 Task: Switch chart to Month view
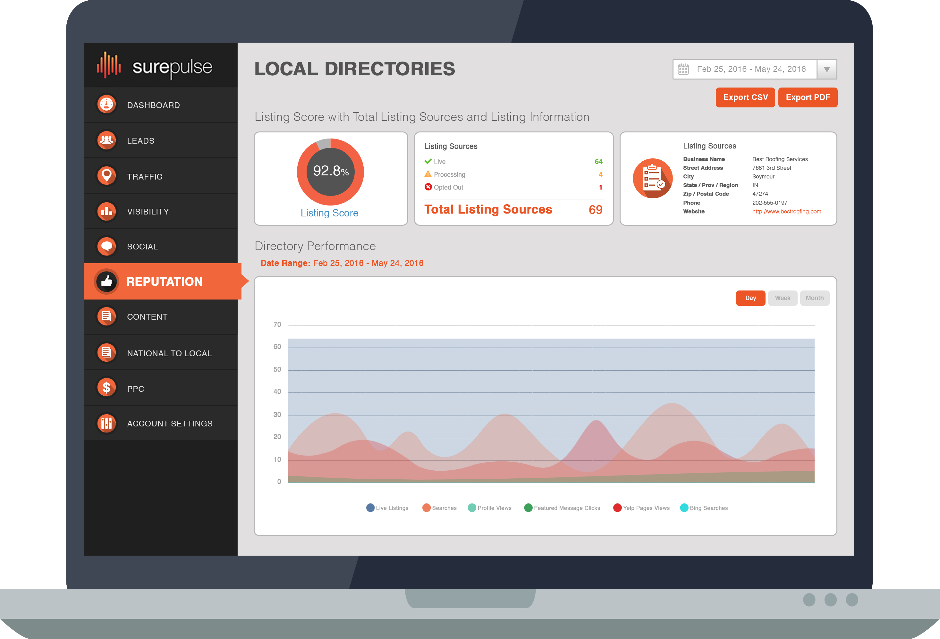[814, 298]
